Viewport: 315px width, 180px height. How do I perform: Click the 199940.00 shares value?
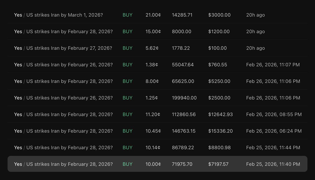(x=184, y=98)
